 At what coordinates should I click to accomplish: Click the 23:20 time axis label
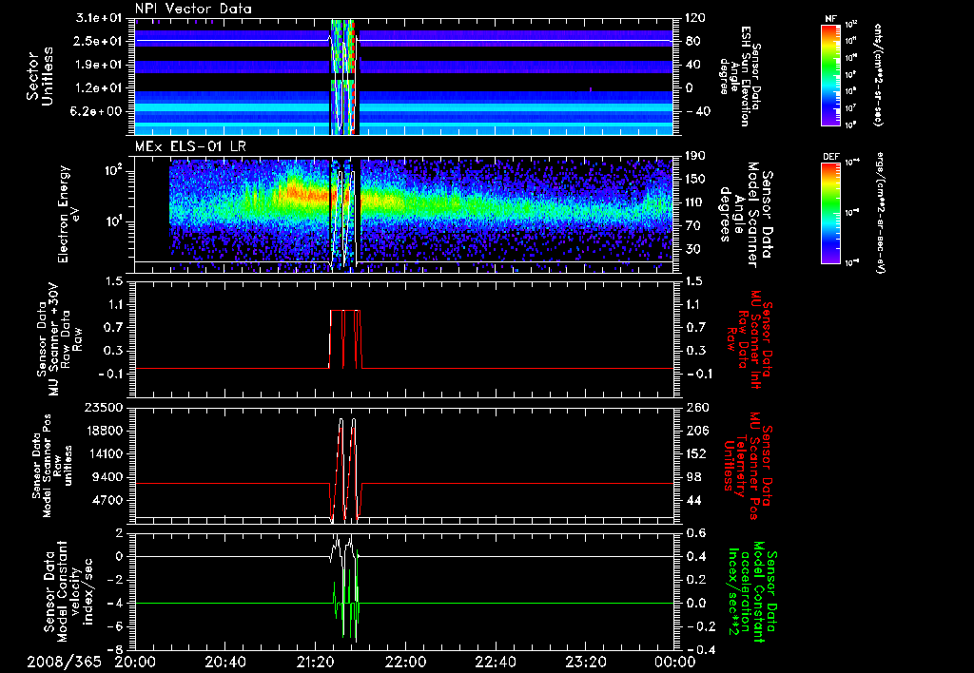point(587,662)
